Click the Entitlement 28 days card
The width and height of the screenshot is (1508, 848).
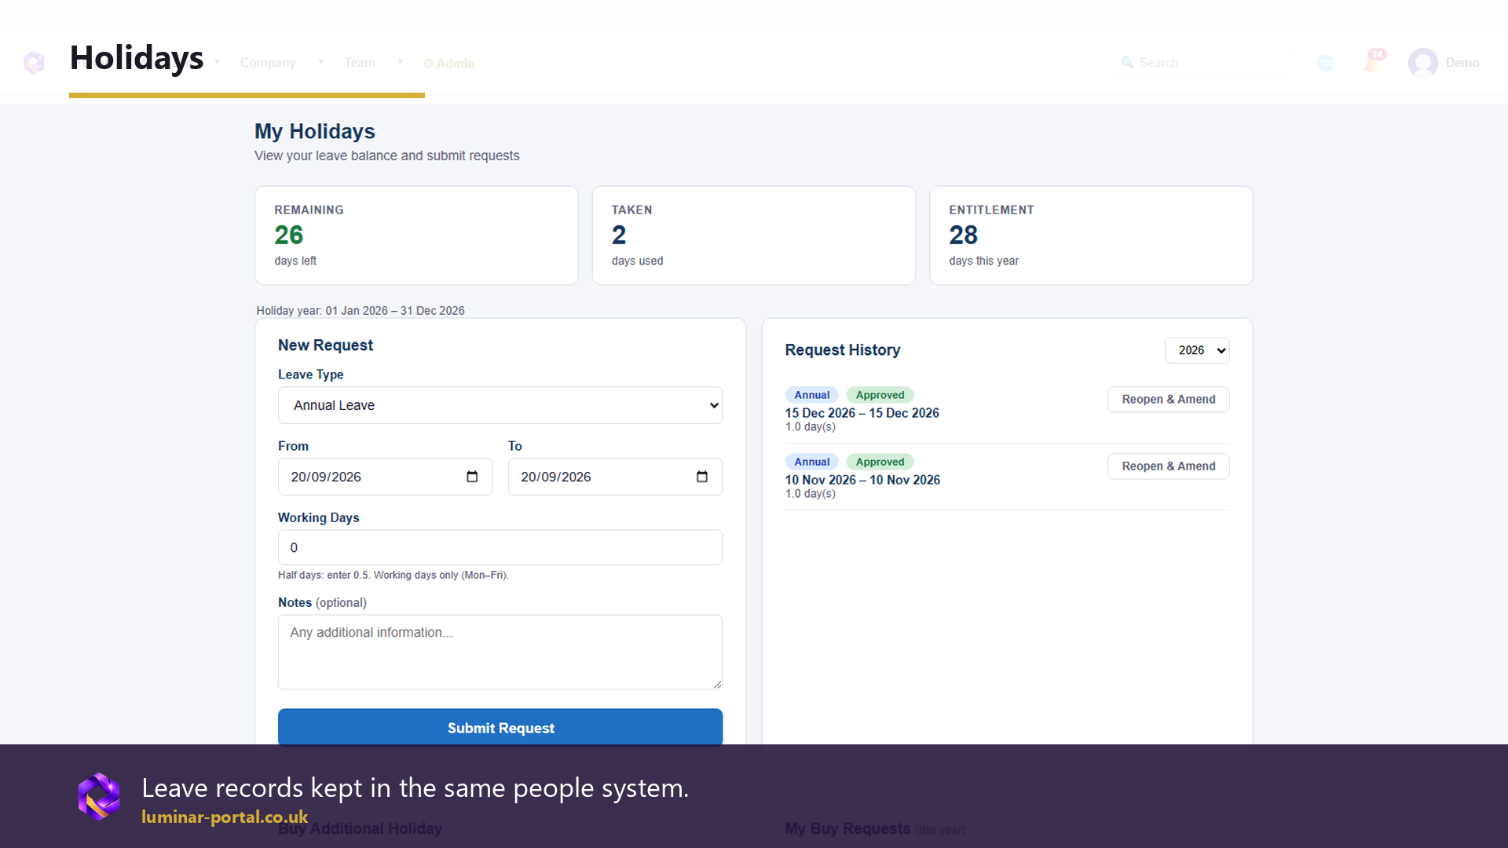(x=1091, y=236)
